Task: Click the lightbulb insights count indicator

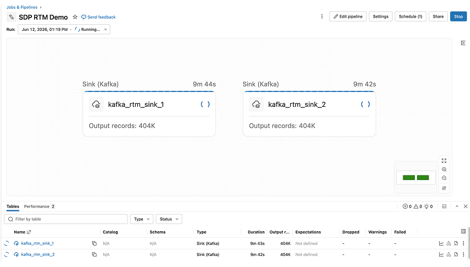Action: (428, 206)
